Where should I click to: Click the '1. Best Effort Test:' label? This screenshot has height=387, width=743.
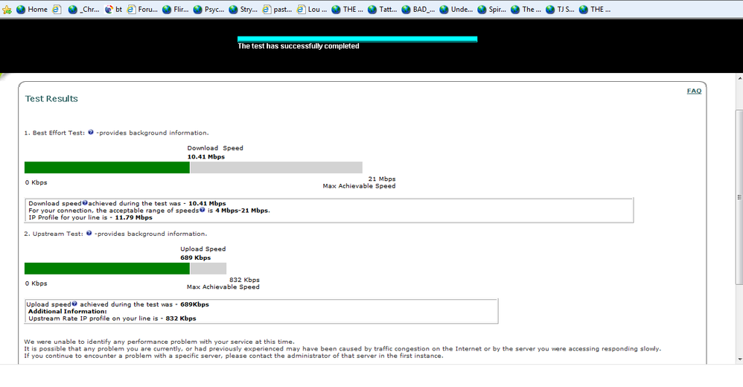(x=54, y=132)
